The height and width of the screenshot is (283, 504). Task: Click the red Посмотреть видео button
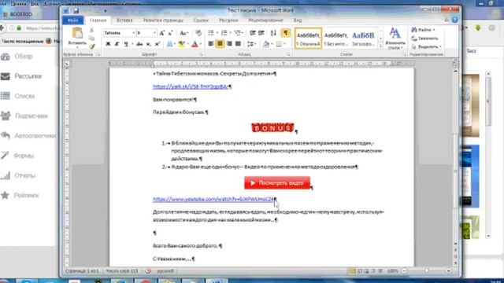point(277,183)
